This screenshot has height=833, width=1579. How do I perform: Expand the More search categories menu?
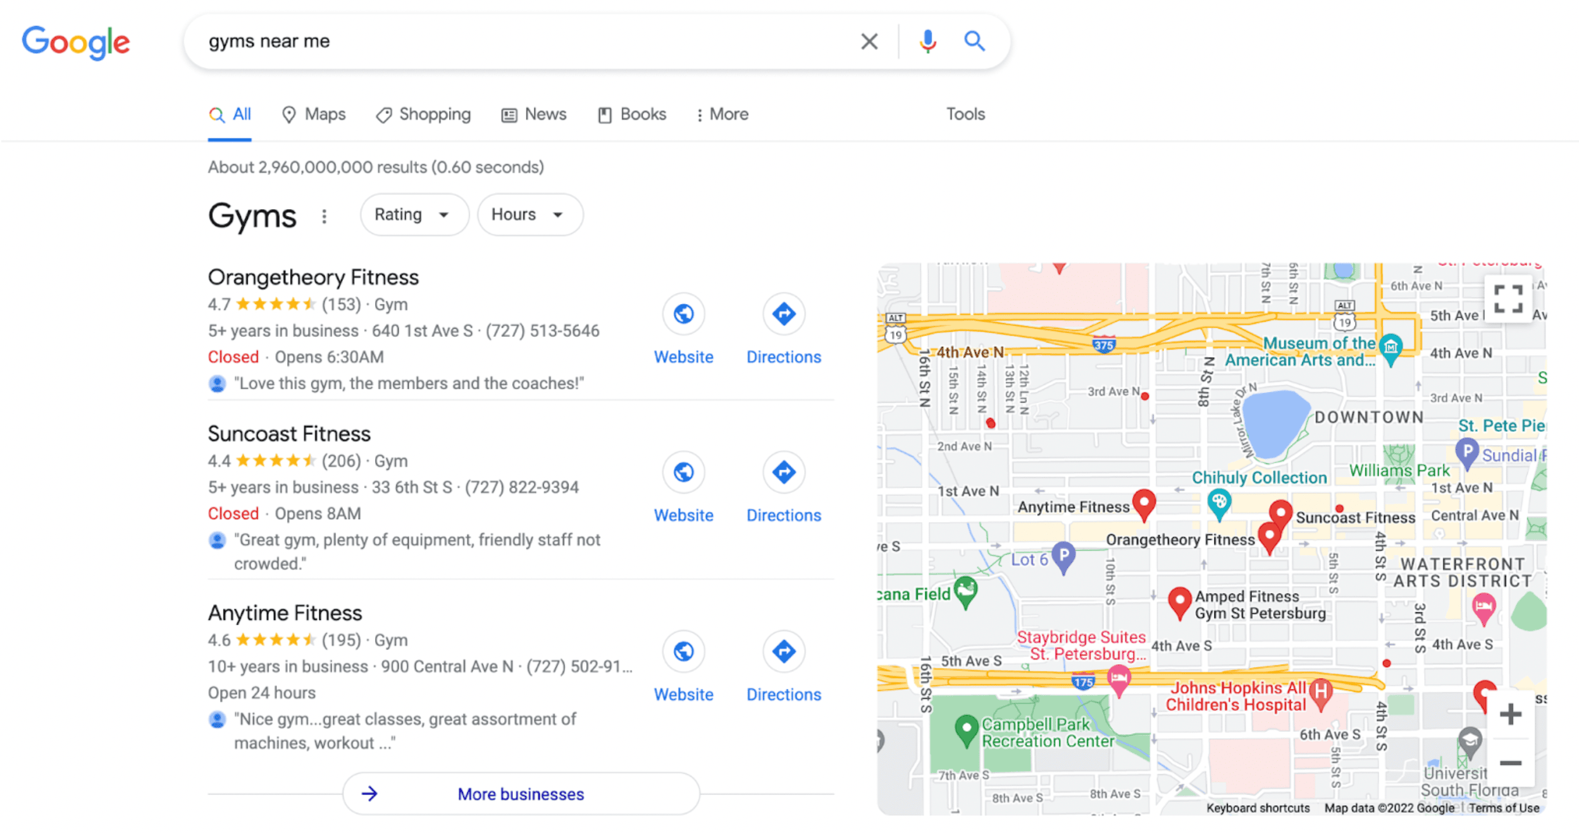722,114
